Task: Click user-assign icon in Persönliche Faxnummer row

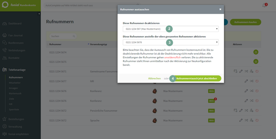Action: pyautogui.click(x=252, y=110)
